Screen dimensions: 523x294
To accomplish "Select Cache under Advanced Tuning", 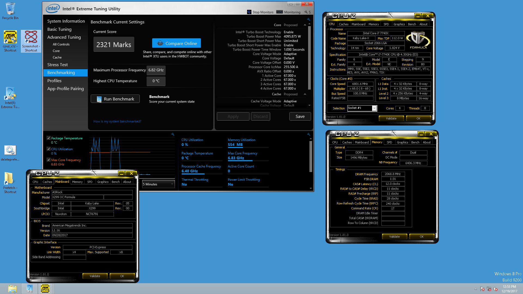I will [x=57, y=57].
